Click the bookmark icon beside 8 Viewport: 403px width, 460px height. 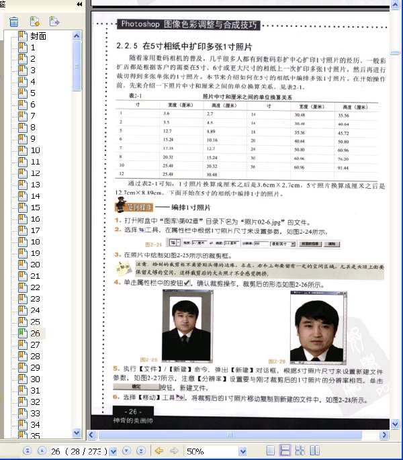tap(23, 128)
